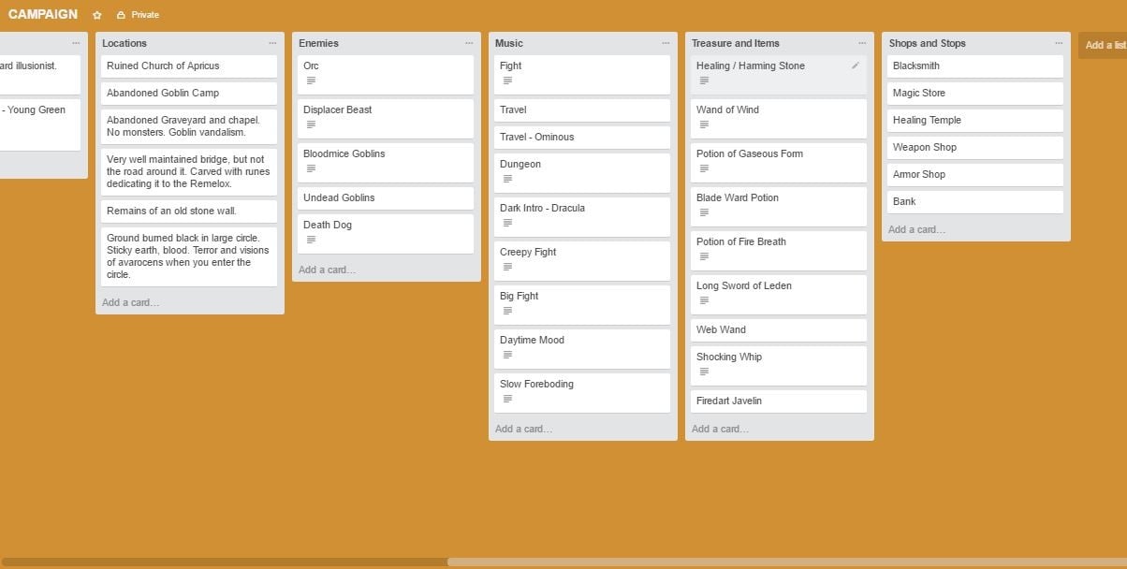Viewport: 1127px width, 569px height.
Task: Open the Enemies list menu dots
Action: [x=469, y=43]
